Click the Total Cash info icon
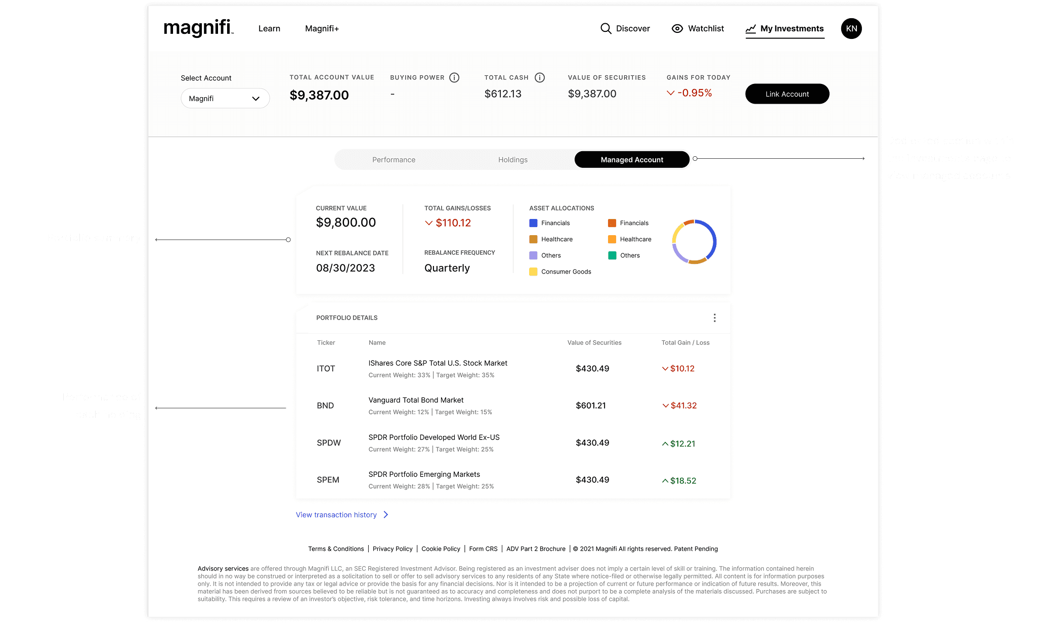Screen dimensions: 1038x623 pos(540,77)
